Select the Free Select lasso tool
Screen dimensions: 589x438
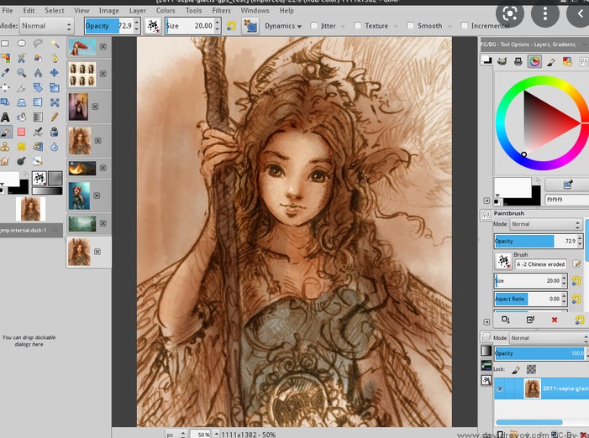tap(38, 44)
